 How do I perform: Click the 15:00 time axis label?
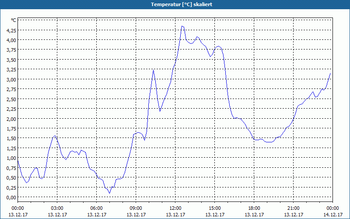214,208
